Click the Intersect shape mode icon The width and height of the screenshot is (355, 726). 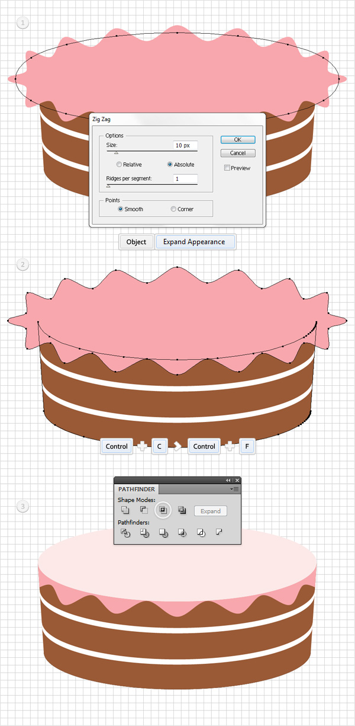point(163,510)
